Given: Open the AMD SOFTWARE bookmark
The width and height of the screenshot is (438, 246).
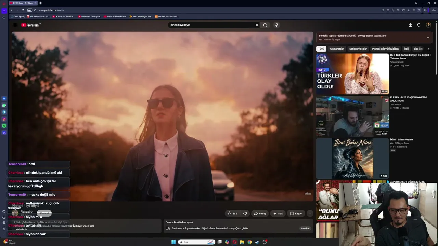Looking at the screenshot, I should coord(115,16).
